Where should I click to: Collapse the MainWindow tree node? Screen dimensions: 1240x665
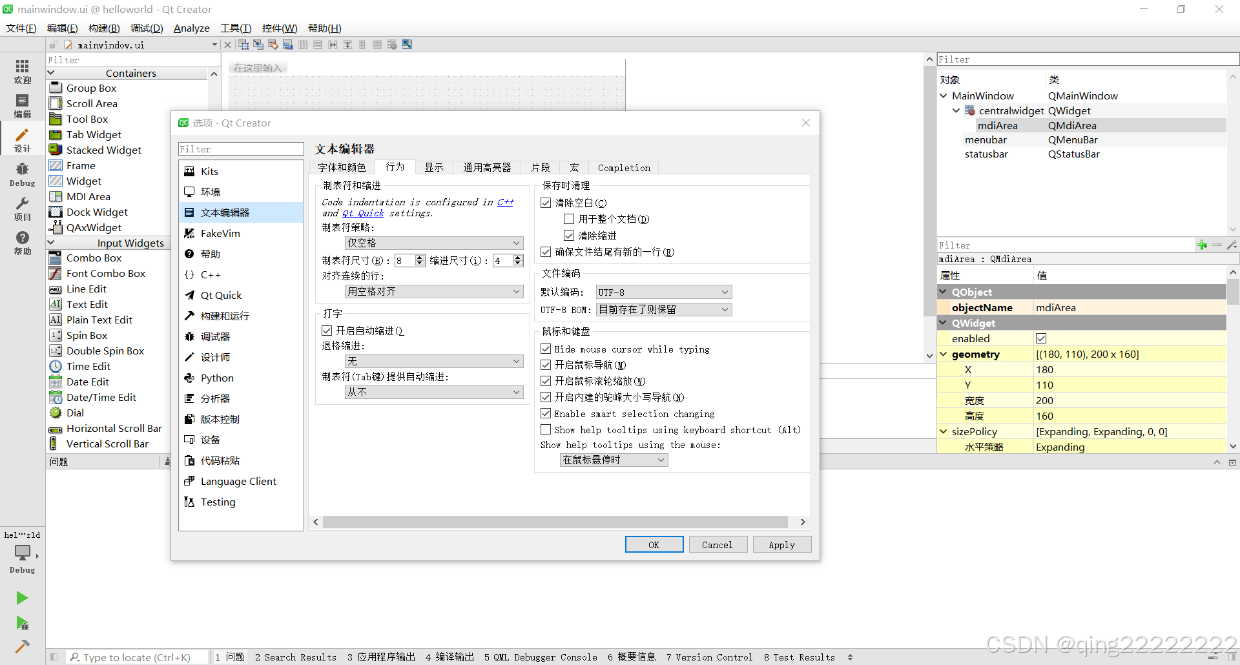[944, 96]
